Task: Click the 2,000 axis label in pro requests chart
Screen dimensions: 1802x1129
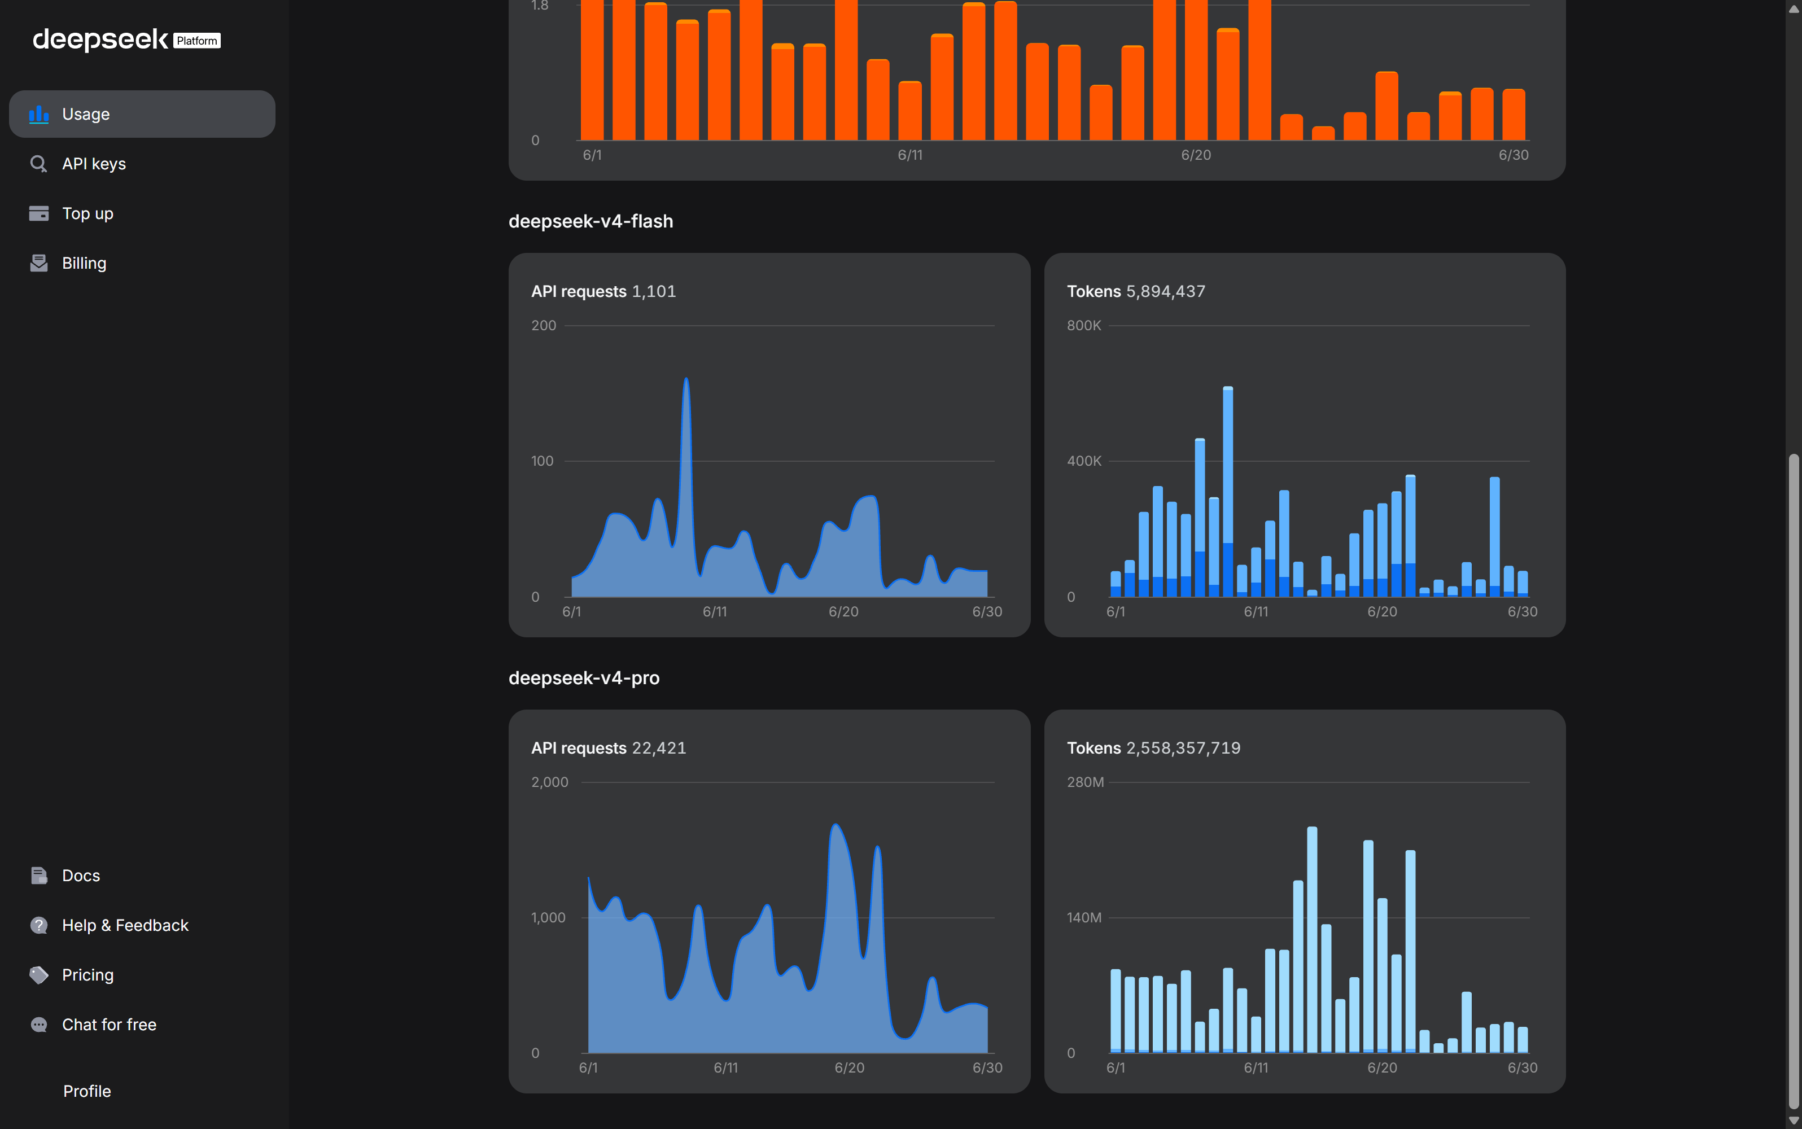Action: click(550, 782)
